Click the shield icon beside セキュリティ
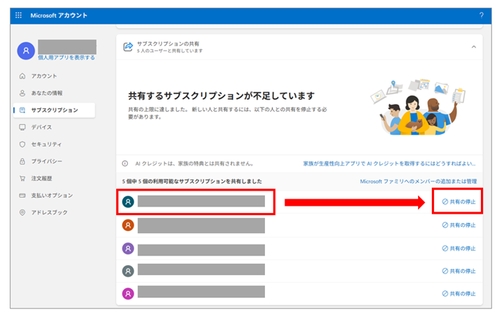 click(x=22, y=144)
